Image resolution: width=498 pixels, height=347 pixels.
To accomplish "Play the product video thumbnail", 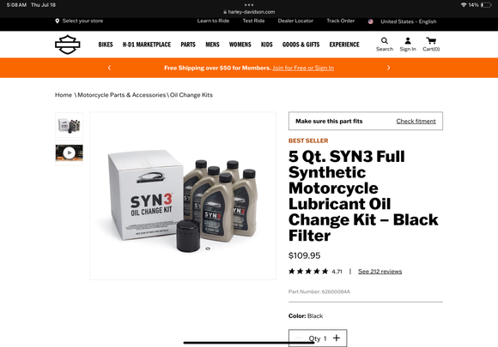I will (x=70, y=153).
